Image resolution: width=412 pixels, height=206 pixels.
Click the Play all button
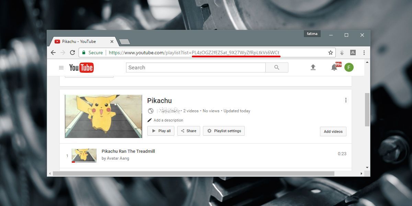(x=161, y=131)
